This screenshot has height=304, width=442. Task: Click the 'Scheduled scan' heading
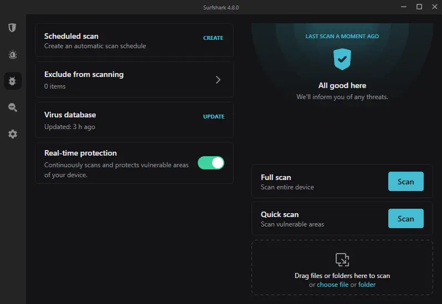(71, 36)
